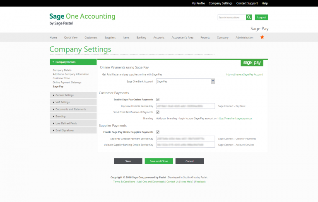Click the orange favorites star icon

[x=262, y=37]
